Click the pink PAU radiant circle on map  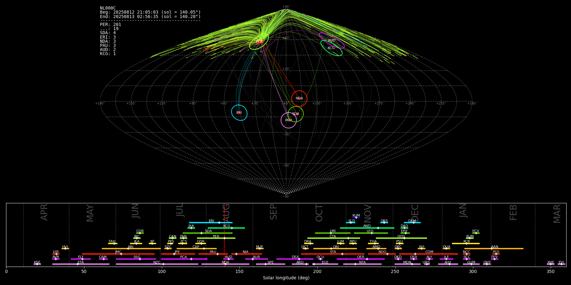click(x=289, y=120)
